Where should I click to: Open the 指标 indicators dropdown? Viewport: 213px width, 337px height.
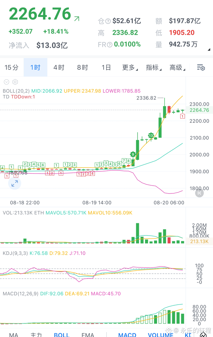154,67
